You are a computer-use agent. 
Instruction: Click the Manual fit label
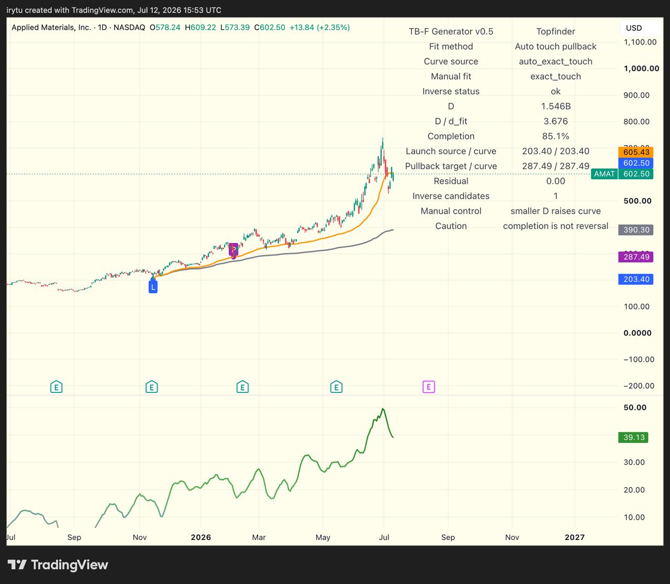click(x=451, y=76)
